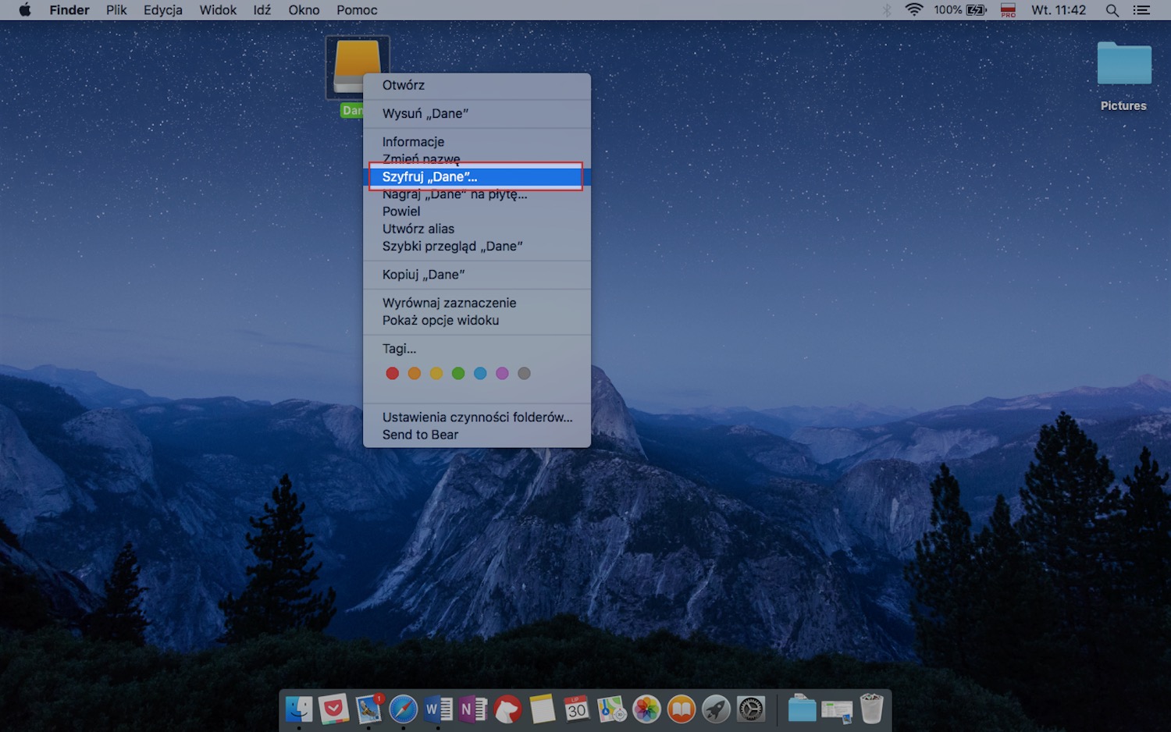1171x732 pixels.
Task: Click the Wi-Fi icon in menu bar
Action: [913, 10]
